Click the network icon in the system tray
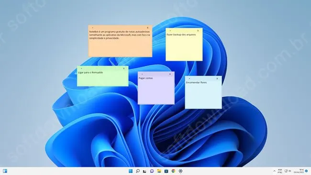This screenshot has height=175, width=311. 286,171
